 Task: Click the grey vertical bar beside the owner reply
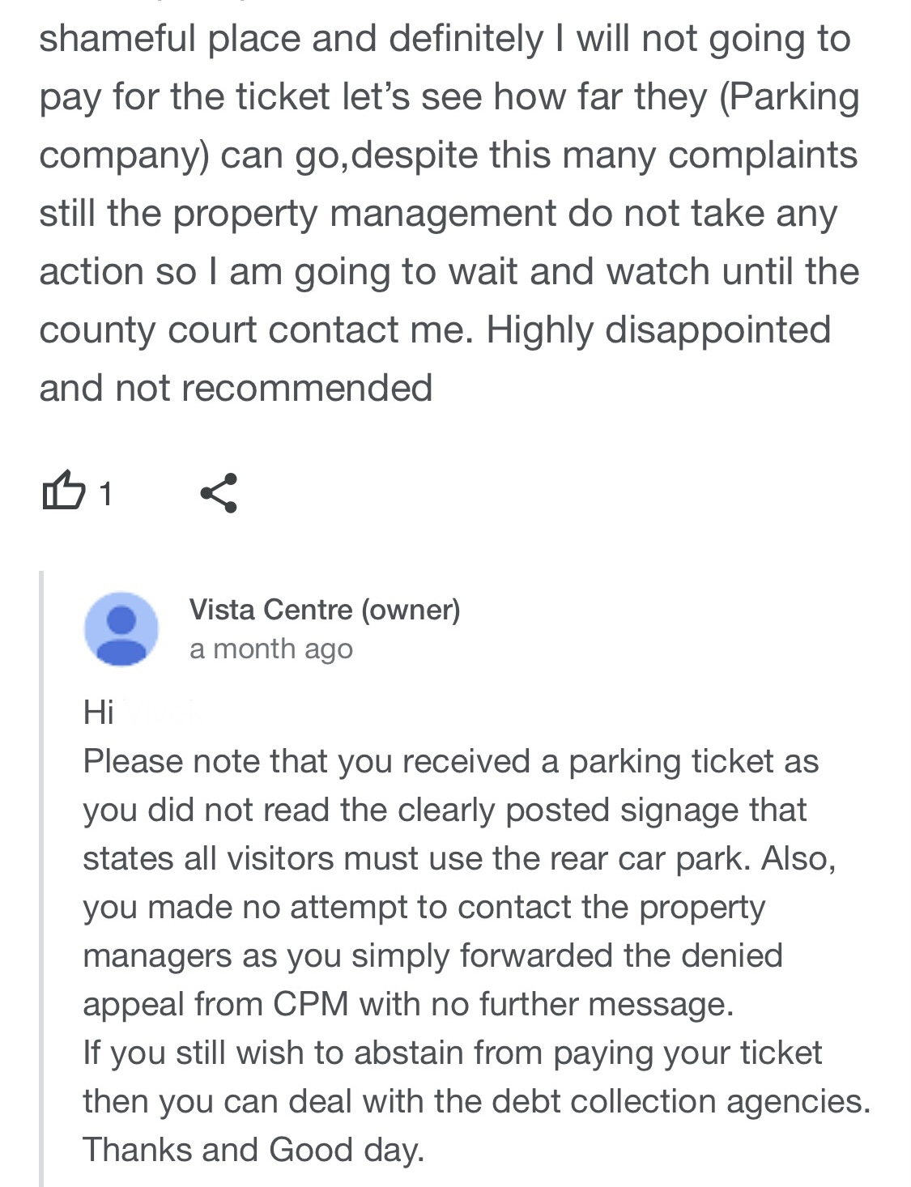pos(42,879)
